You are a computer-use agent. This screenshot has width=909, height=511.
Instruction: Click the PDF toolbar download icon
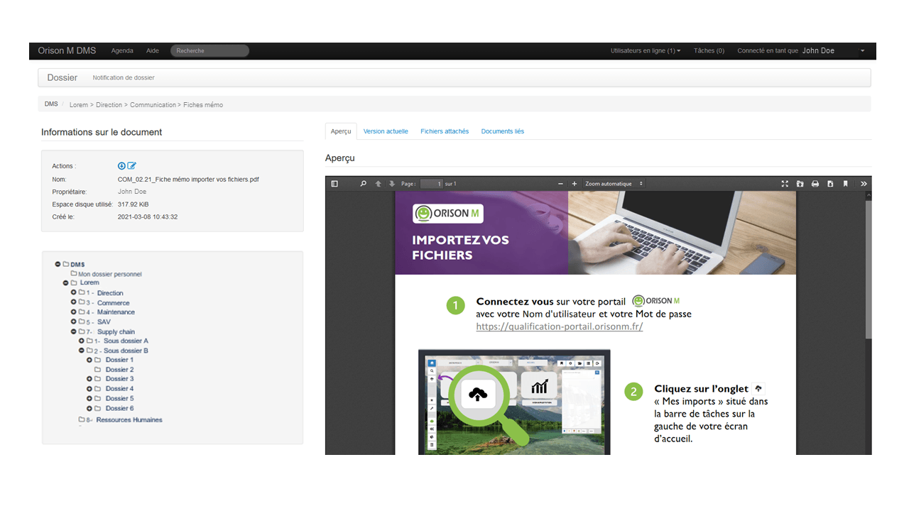coord(830,184)
